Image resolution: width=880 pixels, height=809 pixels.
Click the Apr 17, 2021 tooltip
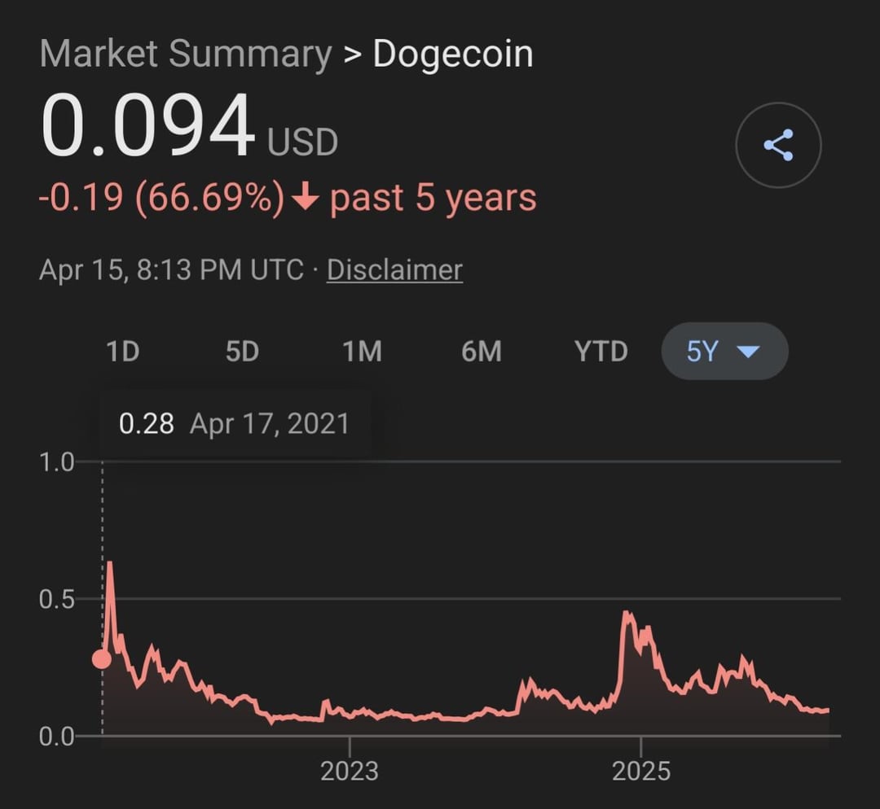coord(235,423)
